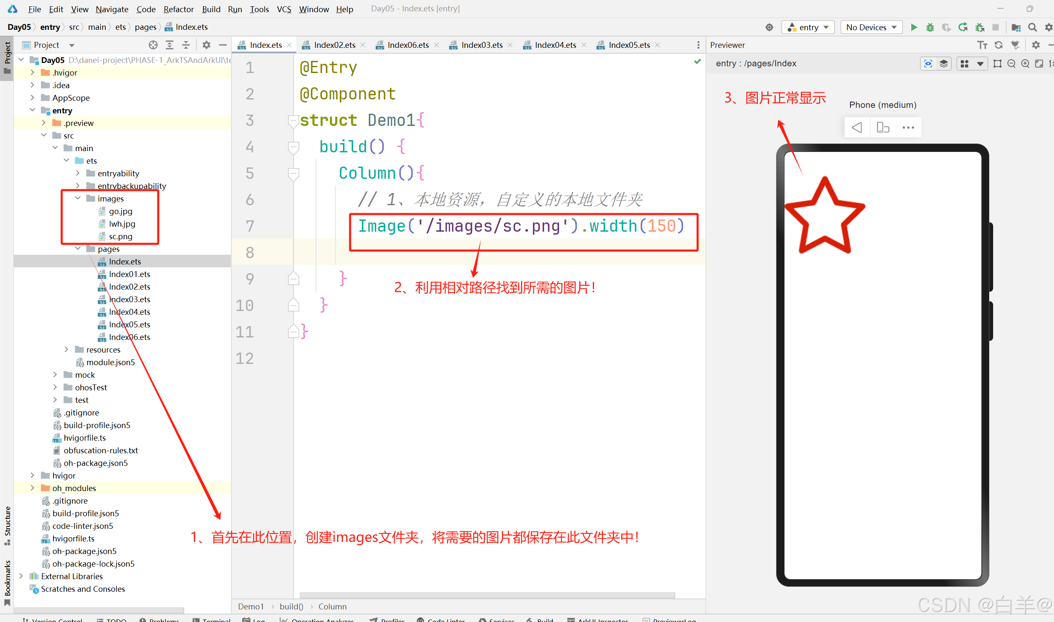Attach debugger to process icon

click(x=980, y=27)
